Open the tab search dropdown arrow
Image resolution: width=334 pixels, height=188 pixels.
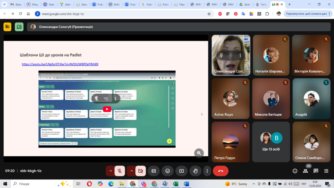(4, 4)
